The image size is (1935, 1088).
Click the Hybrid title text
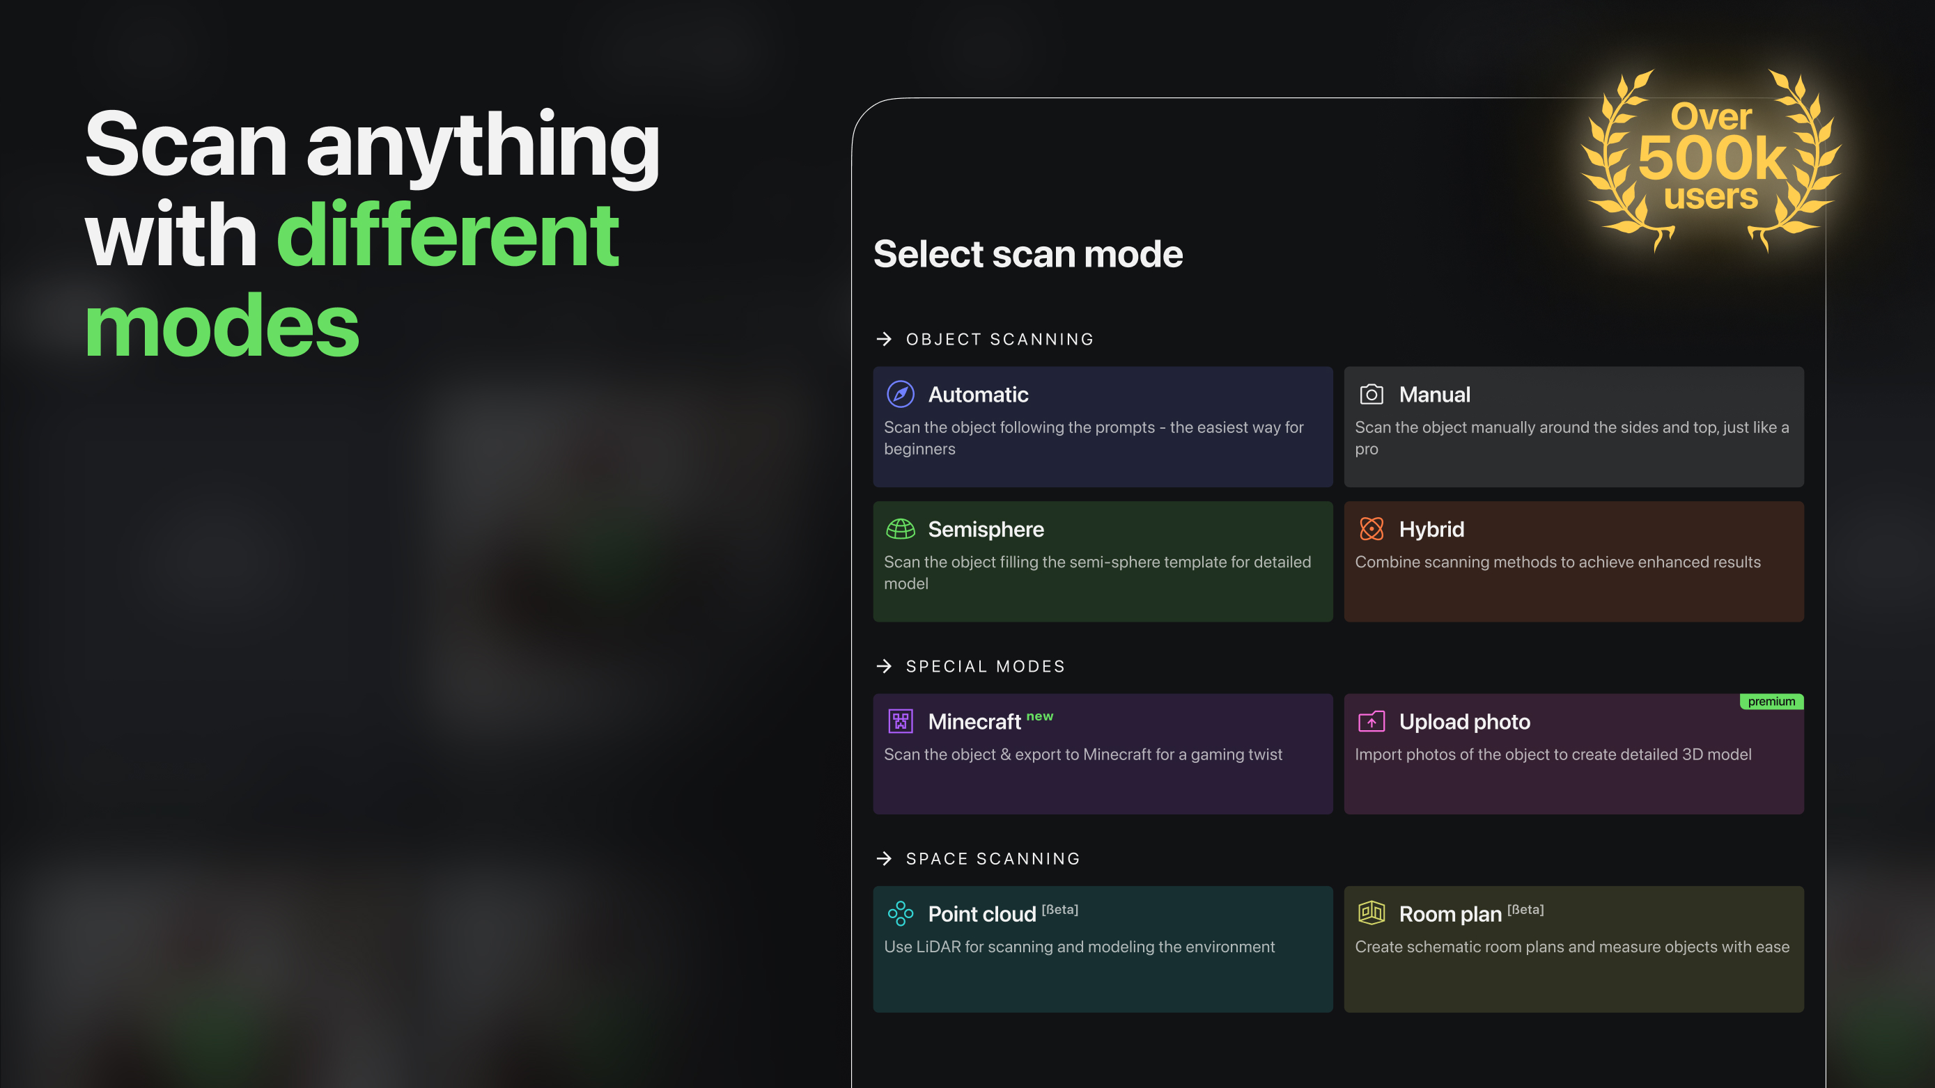point(1431,529)
